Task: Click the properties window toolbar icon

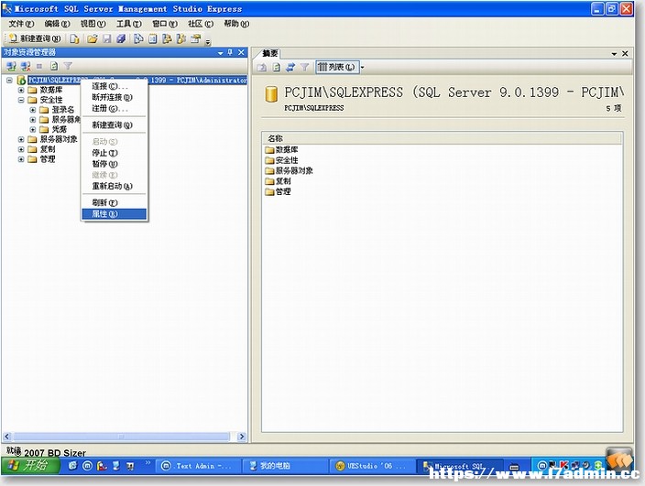Action: click(x=195, y=38)
